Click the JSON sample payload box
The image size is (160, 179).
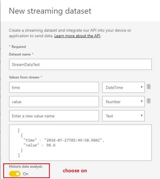80,143
